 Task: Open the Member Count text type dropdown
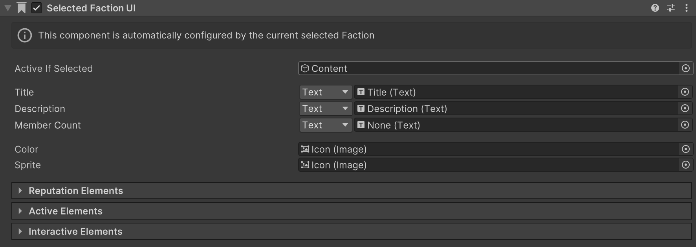(x=325, y=125)
